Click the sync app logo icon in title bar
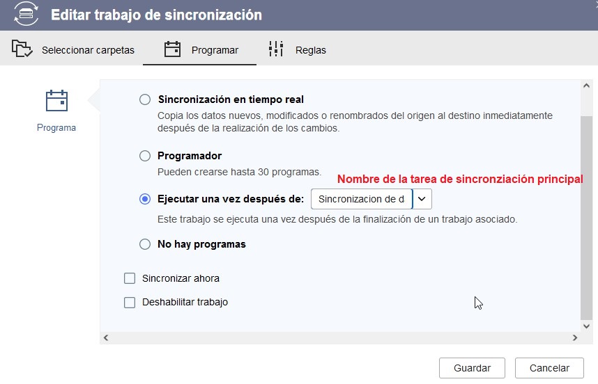 26,15
